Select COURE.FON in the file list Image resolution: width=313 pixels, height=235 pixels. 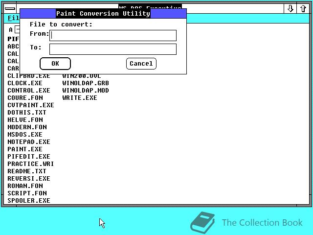pyautogui.click(x=25, y=98)
